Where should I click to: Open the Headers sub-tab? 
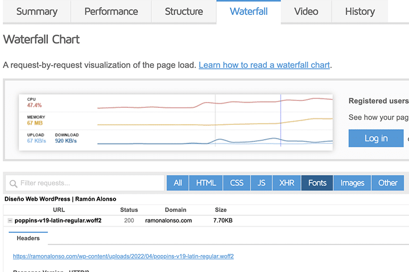click(x=28, y=238)
